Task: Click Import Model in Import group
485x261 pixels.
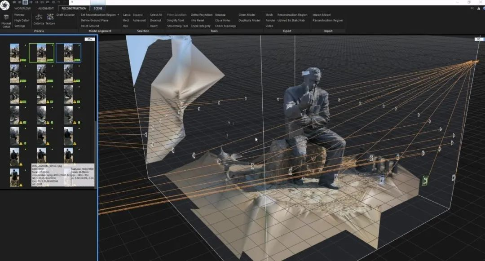Action: (x=322, y=15)
